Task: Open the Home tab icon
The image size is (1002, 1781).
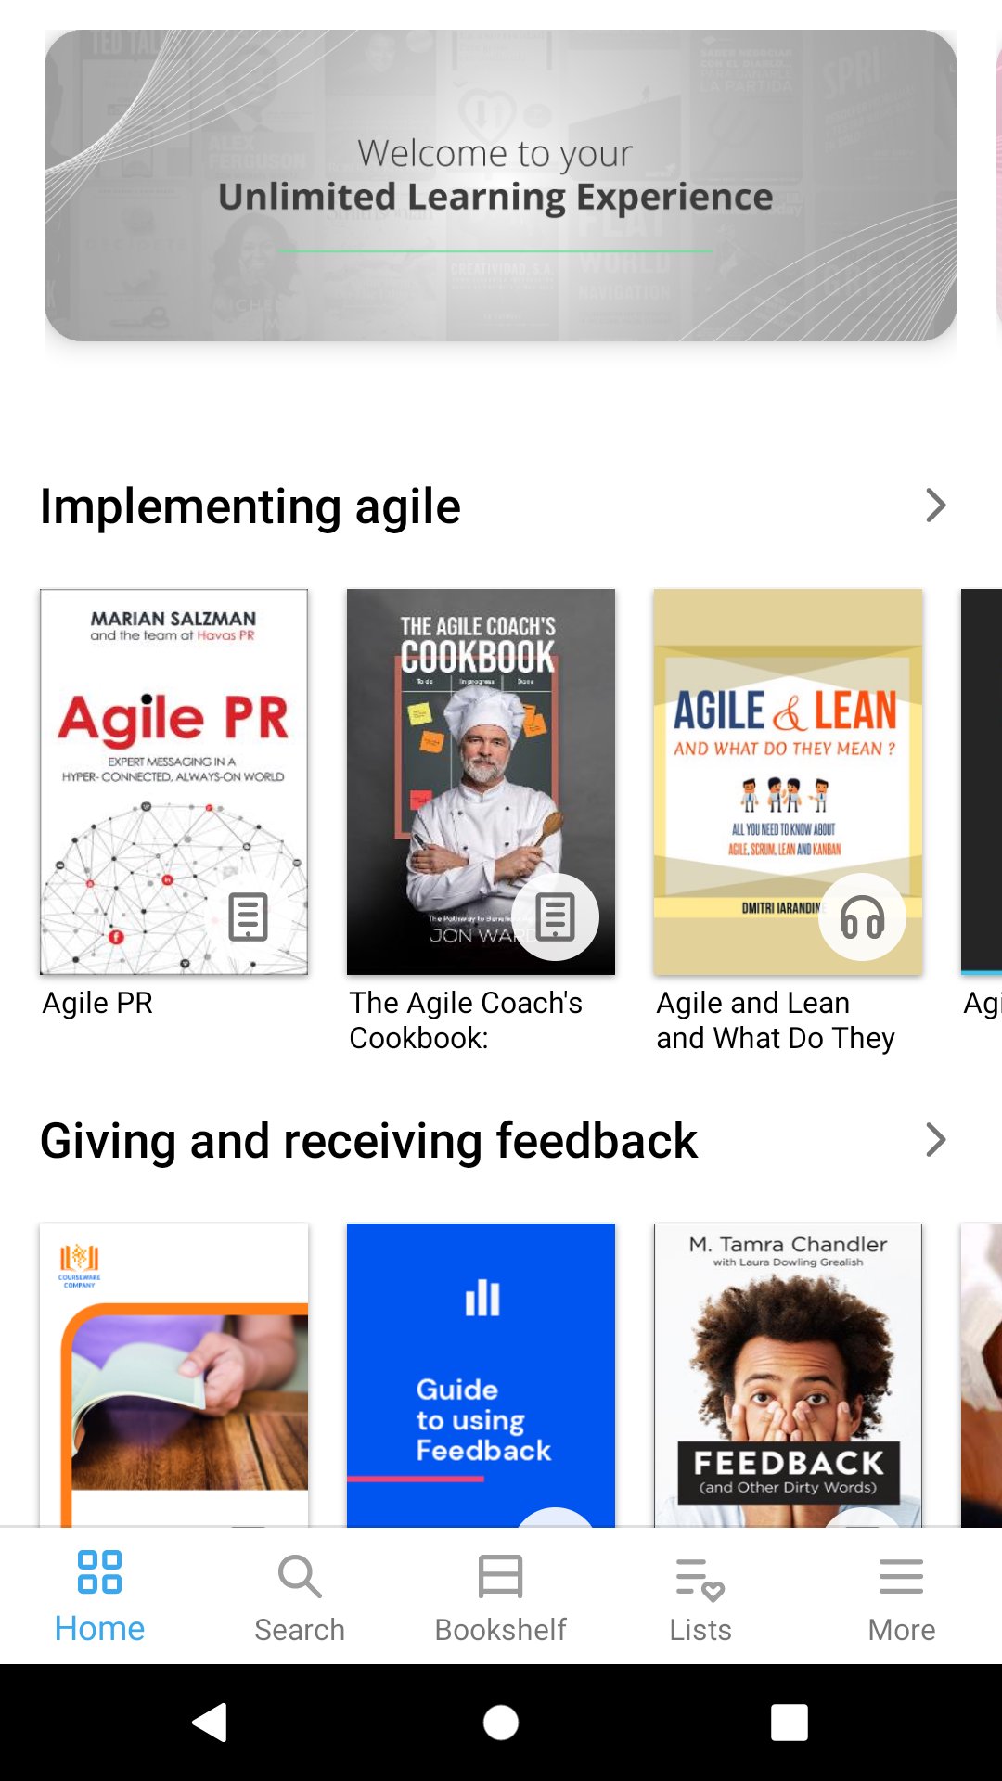Action: (99, 1572)
